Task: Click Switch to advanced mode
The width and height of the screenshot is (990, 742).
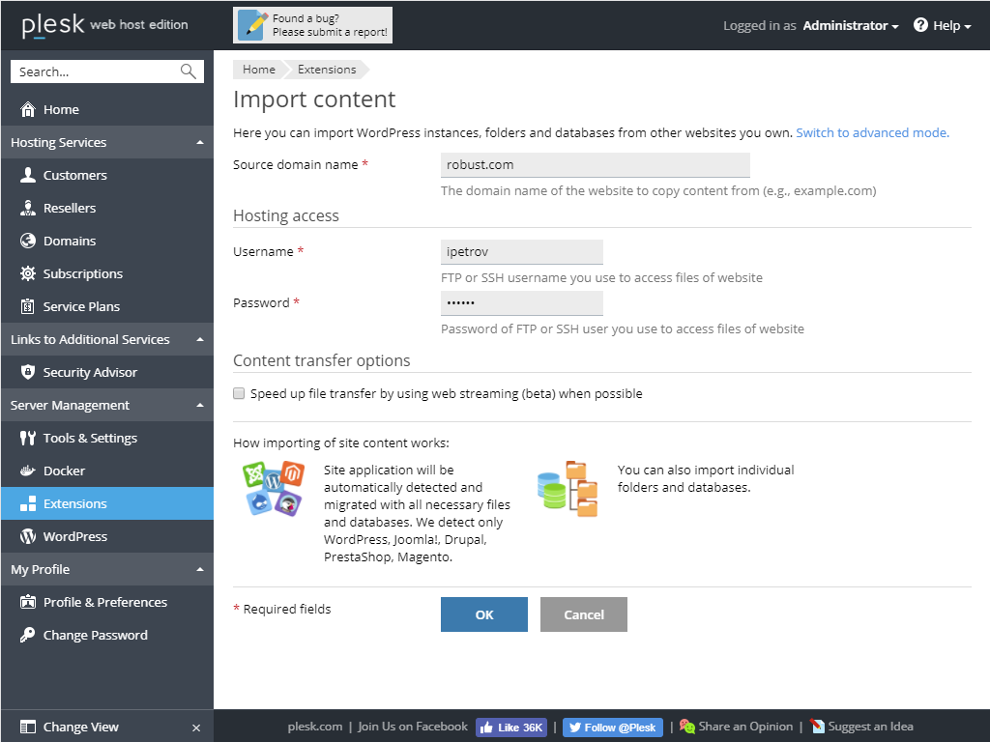Action: click(872, 132)
